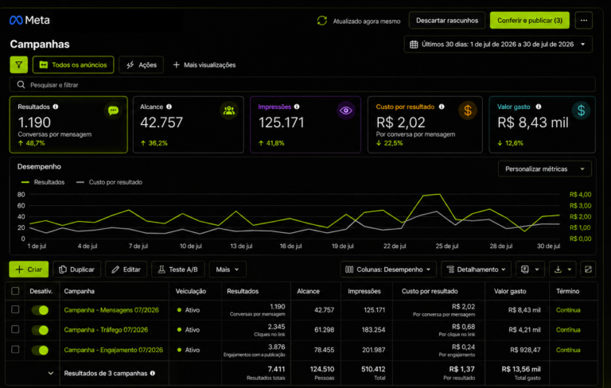Toggle the Resultados legend line in chart
This screenshot has width=611, height=388.
tap(43, 182)
